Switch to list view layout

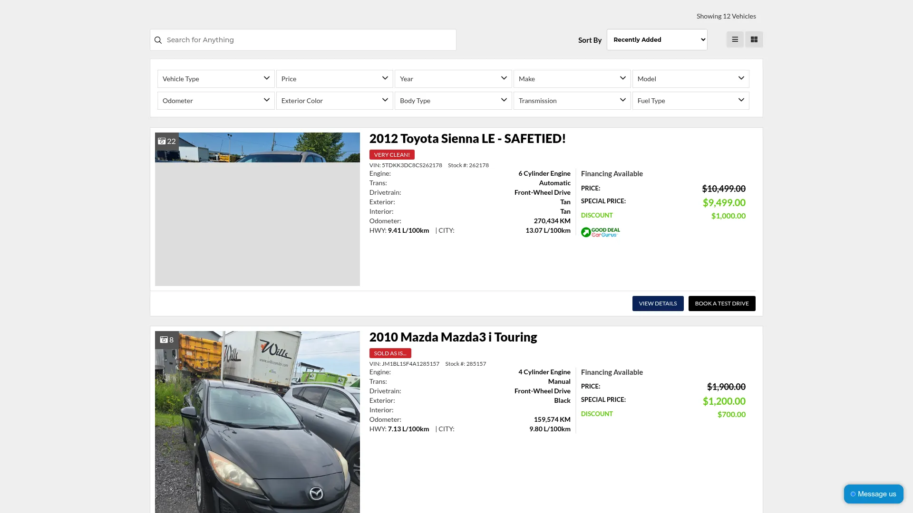[735, 39]
